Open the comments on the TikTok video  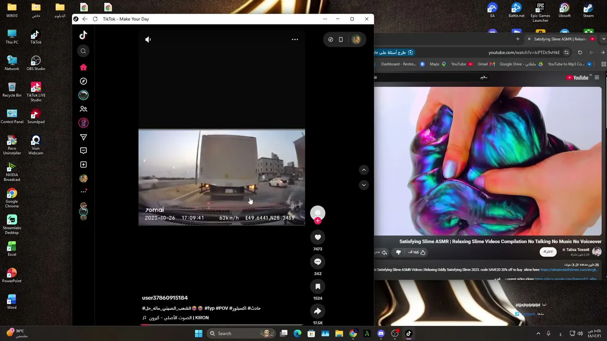coord(318,262)
